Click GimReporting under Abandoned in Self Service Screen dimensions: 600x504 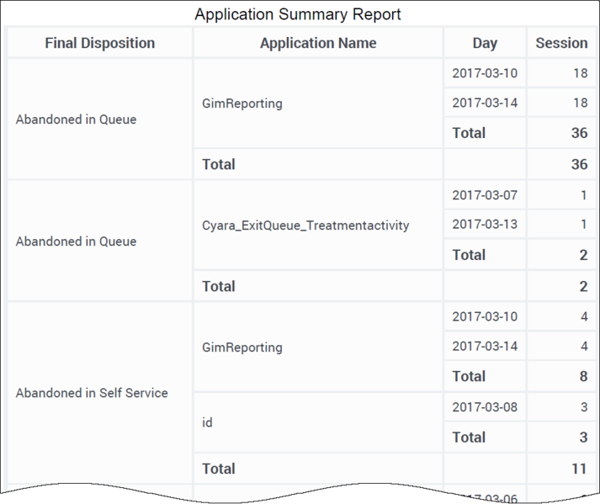(242, 347)
